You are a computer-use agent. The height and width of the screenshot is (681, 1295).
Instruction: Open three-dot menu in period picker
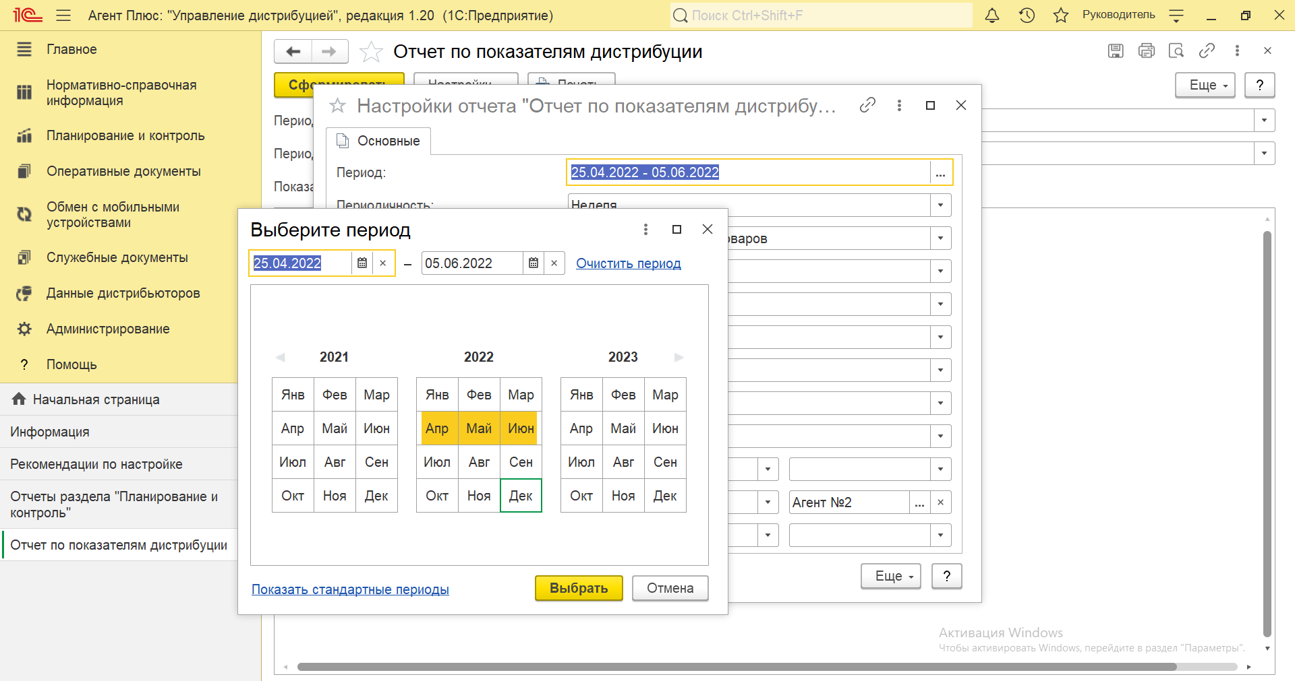[645, 229]
